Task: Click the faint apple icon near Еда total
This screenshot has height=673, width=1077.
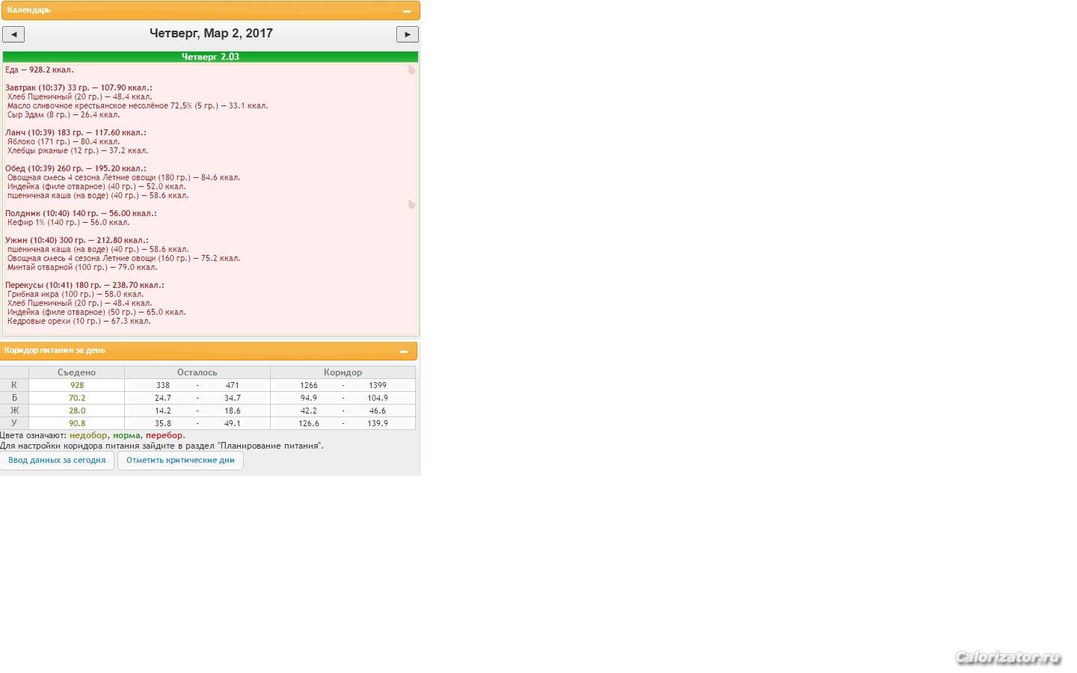Action: tap(411, 70)
